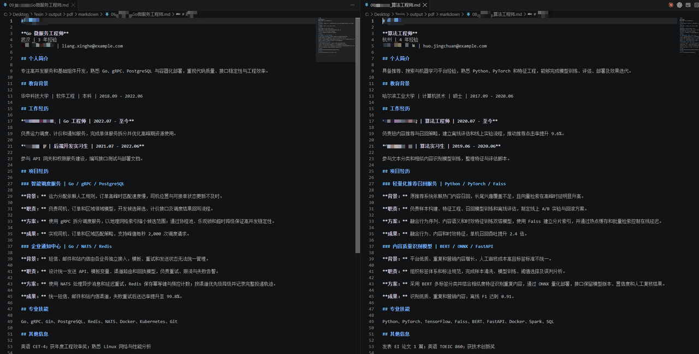The width and height of the screenshot is (699, 354).
Task: Click ### 智能调度服务 heading
Action: pyautogui.click(x=73, y=184)
